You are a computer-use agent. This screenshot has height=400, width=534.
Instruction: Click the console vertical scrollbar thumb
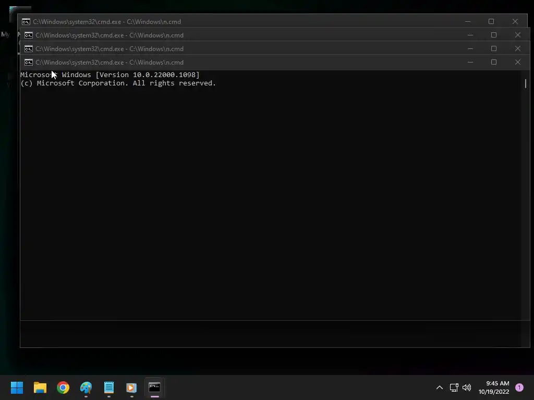[x=526, y=83]
